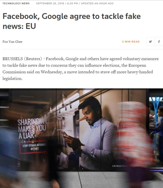Click the UPDATED AN HOUR AGO text
Image resolution: width=163 pixels, height=188 pixels.
[x=97, y=3]
